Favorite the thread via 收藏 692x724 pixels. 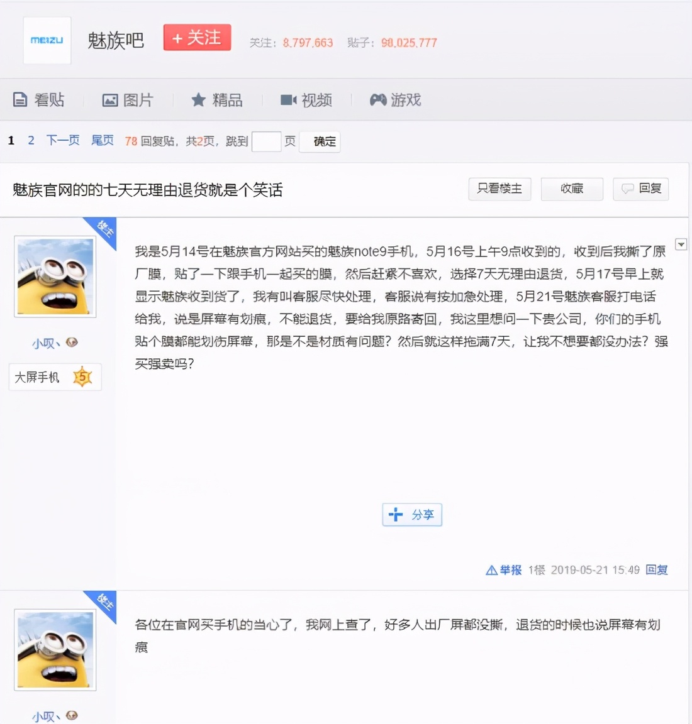(x=571, y=189)
